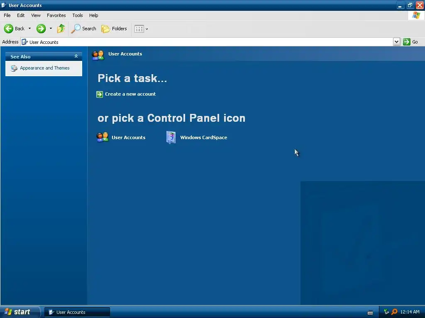Screen dimensions: 425x318
Task: Click the orange magnifier tray icon
Action: point(394,312)
